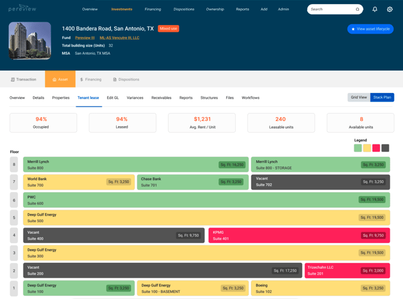
Task: Open the Admin menu
Action: click(x=283, y=9)
